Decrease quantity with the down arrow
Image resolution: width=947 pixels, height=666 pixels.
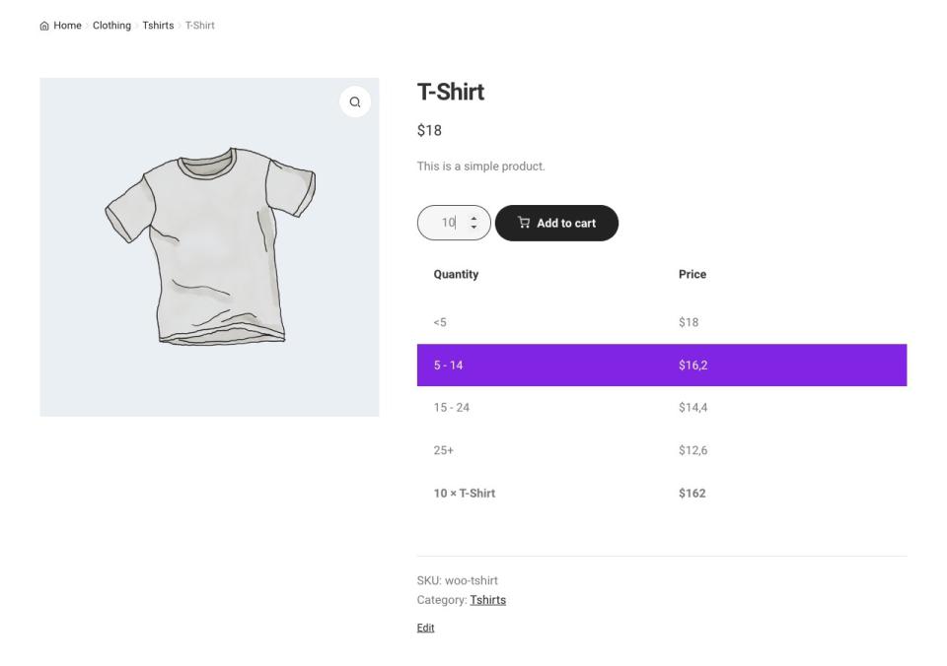(x=473, y=228)
